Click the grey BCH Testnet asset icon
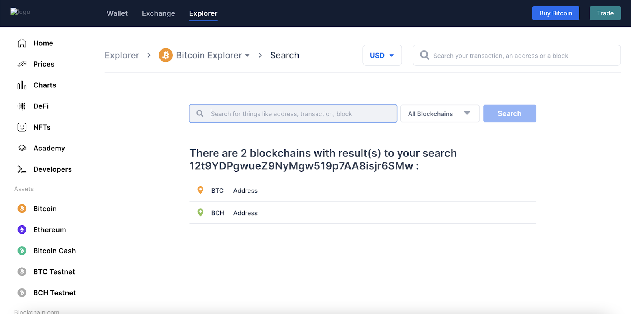631x314 pixels. point(22,293)
